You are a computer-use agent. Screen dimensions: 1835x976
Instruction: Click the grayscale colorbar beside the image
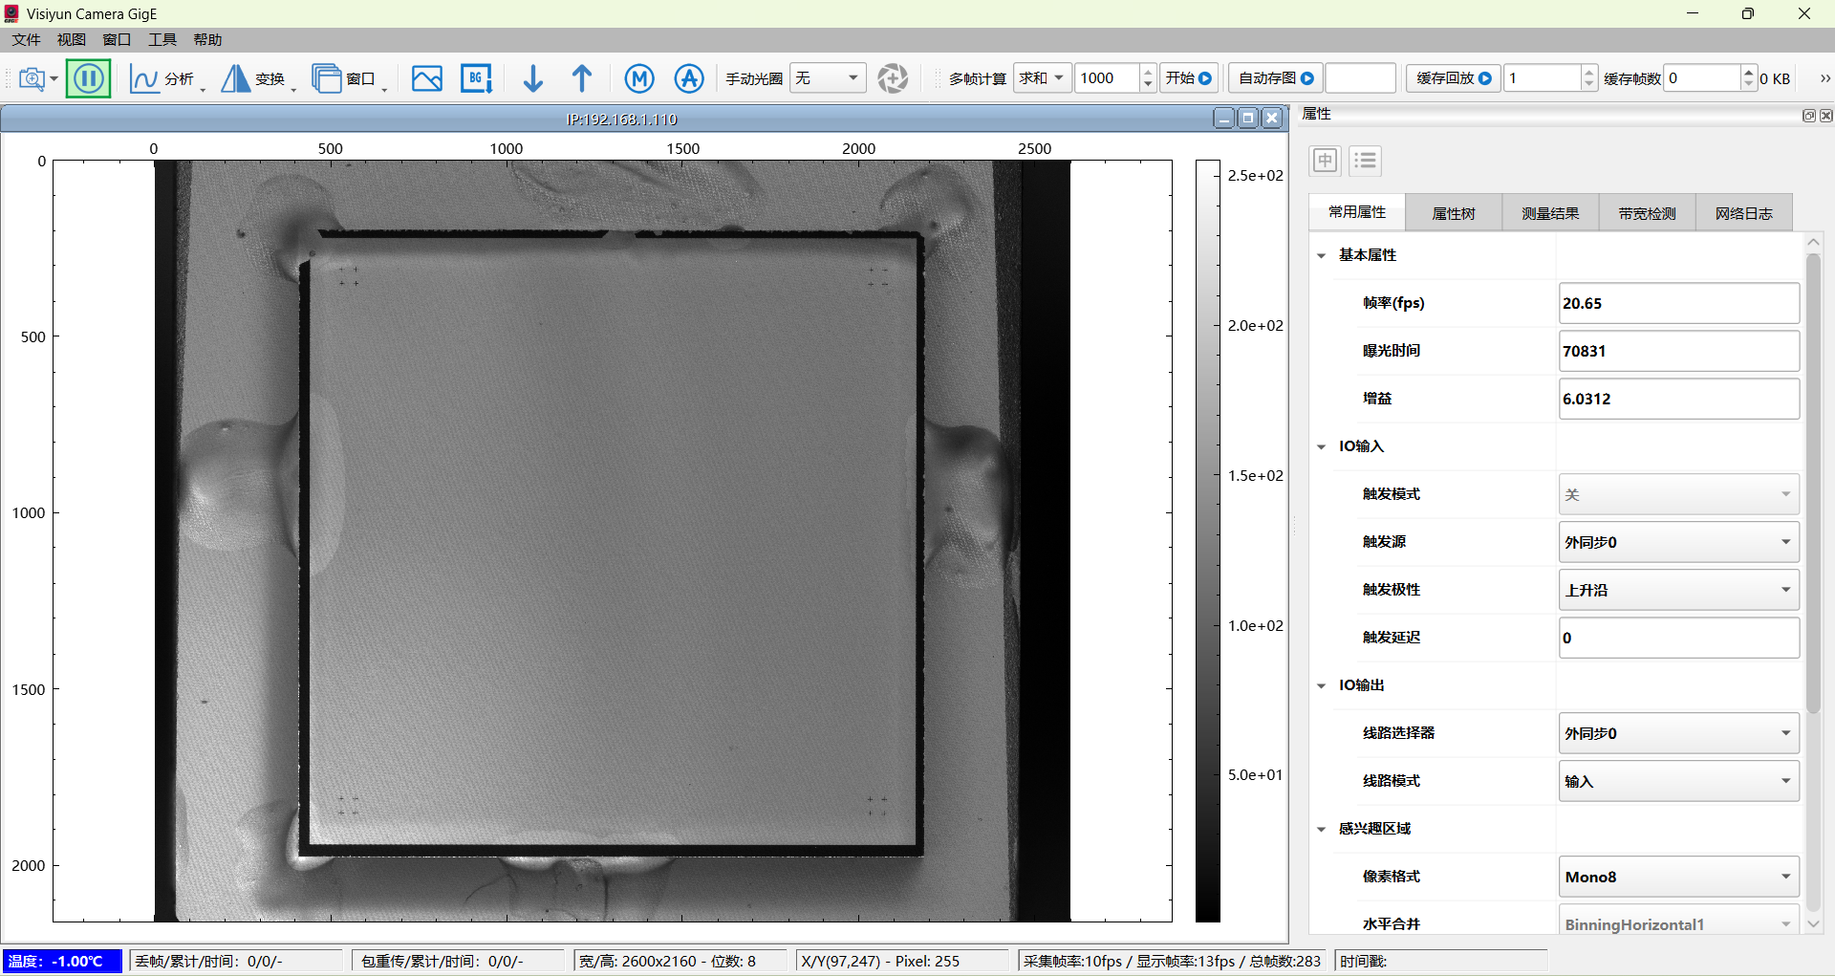point(1208,541)
